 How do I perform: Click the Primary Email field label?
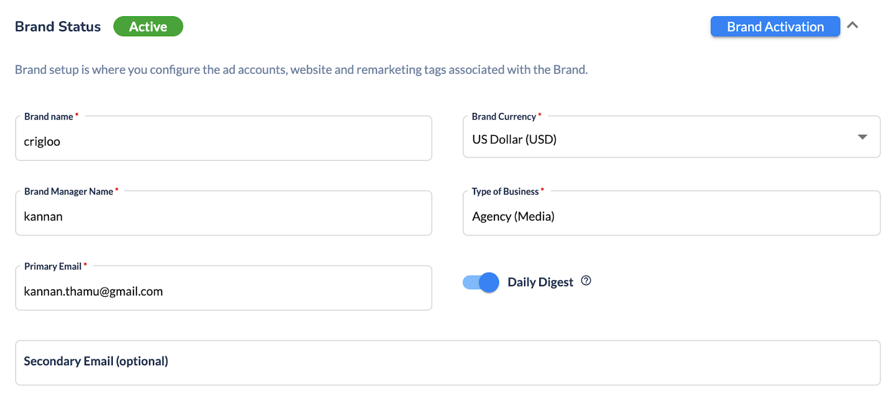pos(53,266)
